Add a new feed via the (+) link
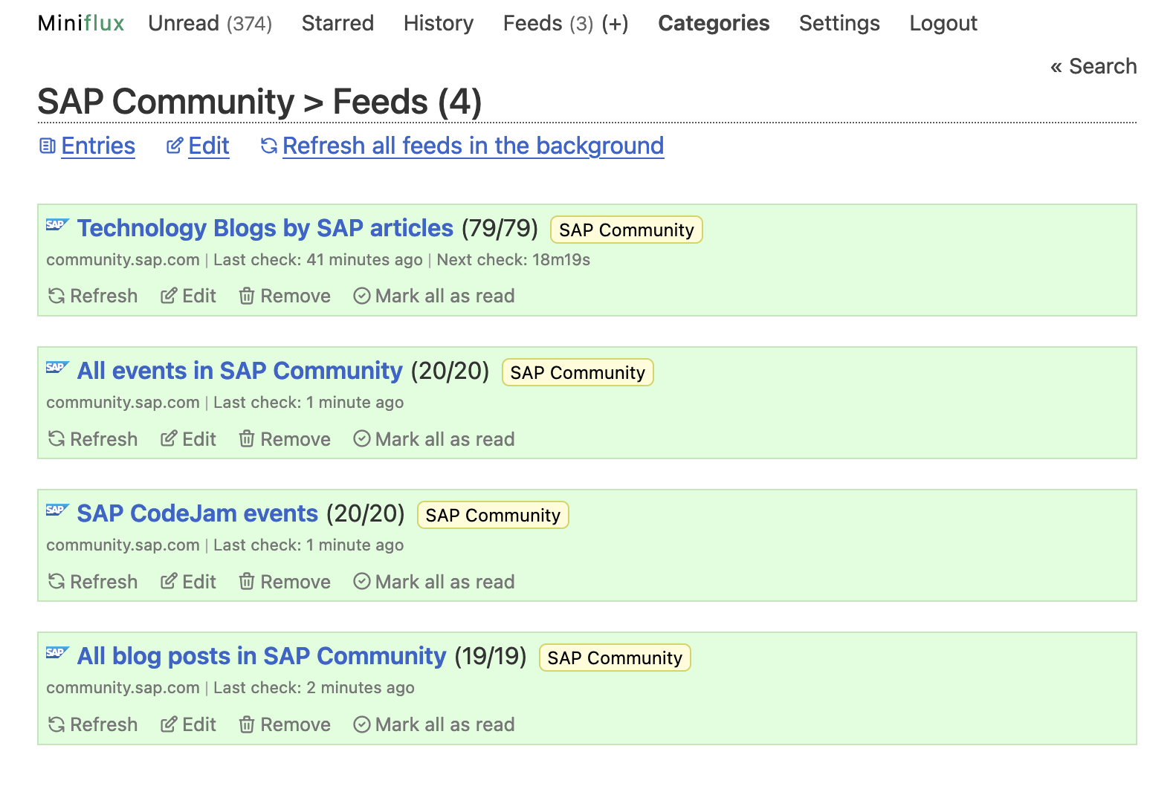This screenshot has width=1176, height=792. 616,24
